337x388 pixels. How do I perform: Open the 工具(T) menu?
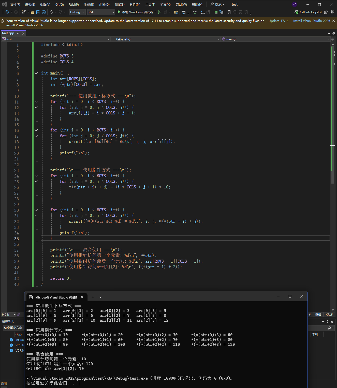point(150,4)
